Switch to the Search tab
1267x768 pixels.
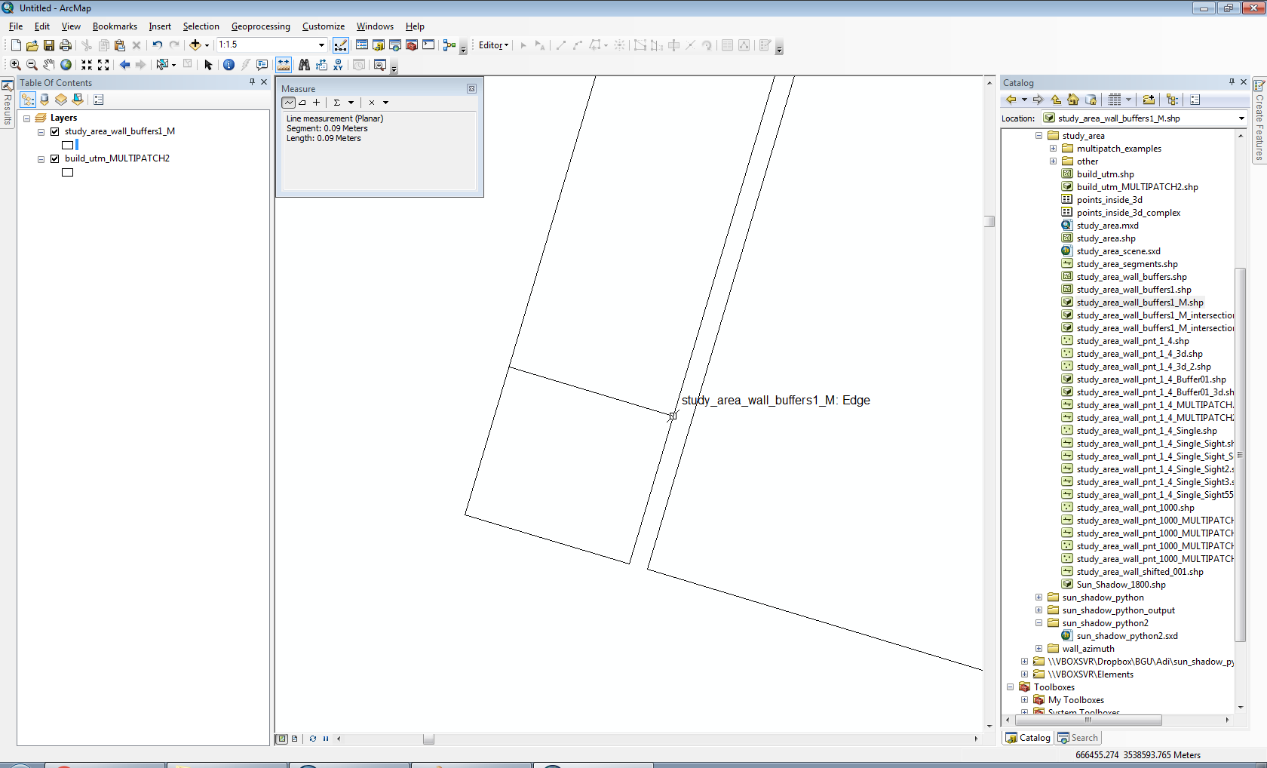pos(1078,738)
